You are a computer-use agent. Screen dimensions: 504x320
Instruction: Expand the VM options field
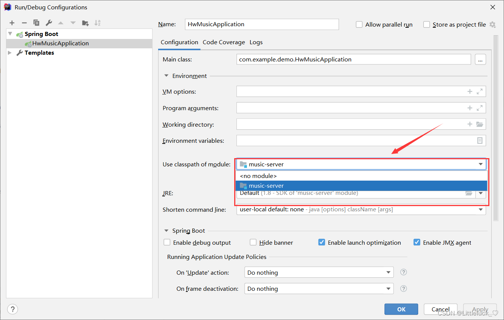(x=480, y=91)
